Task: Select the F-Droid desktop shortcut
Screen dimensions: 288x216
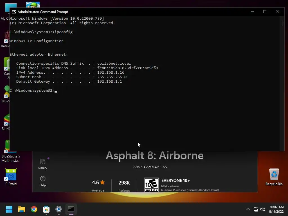Action: point(11,177)
